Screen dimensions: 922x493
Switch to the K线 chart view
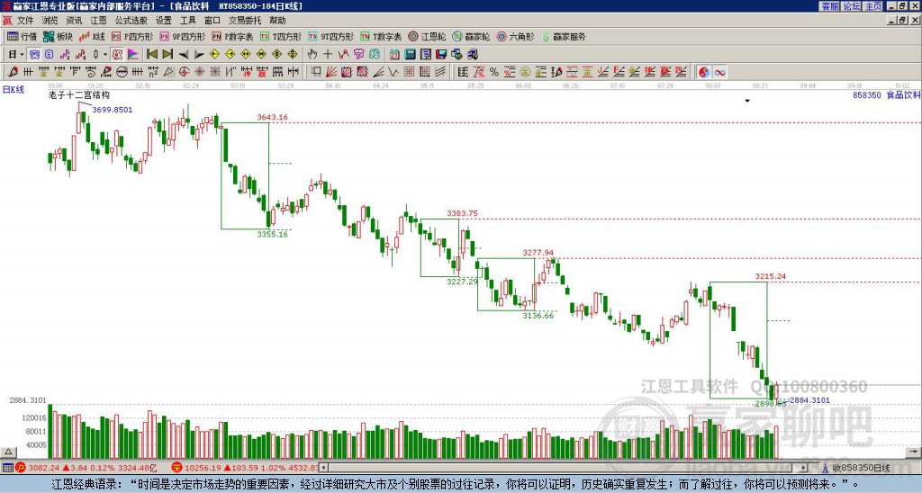tap(91, 36)
